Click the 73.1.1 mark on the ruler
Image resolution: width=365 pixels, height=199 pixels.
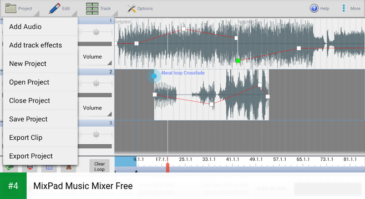(327, 159)
